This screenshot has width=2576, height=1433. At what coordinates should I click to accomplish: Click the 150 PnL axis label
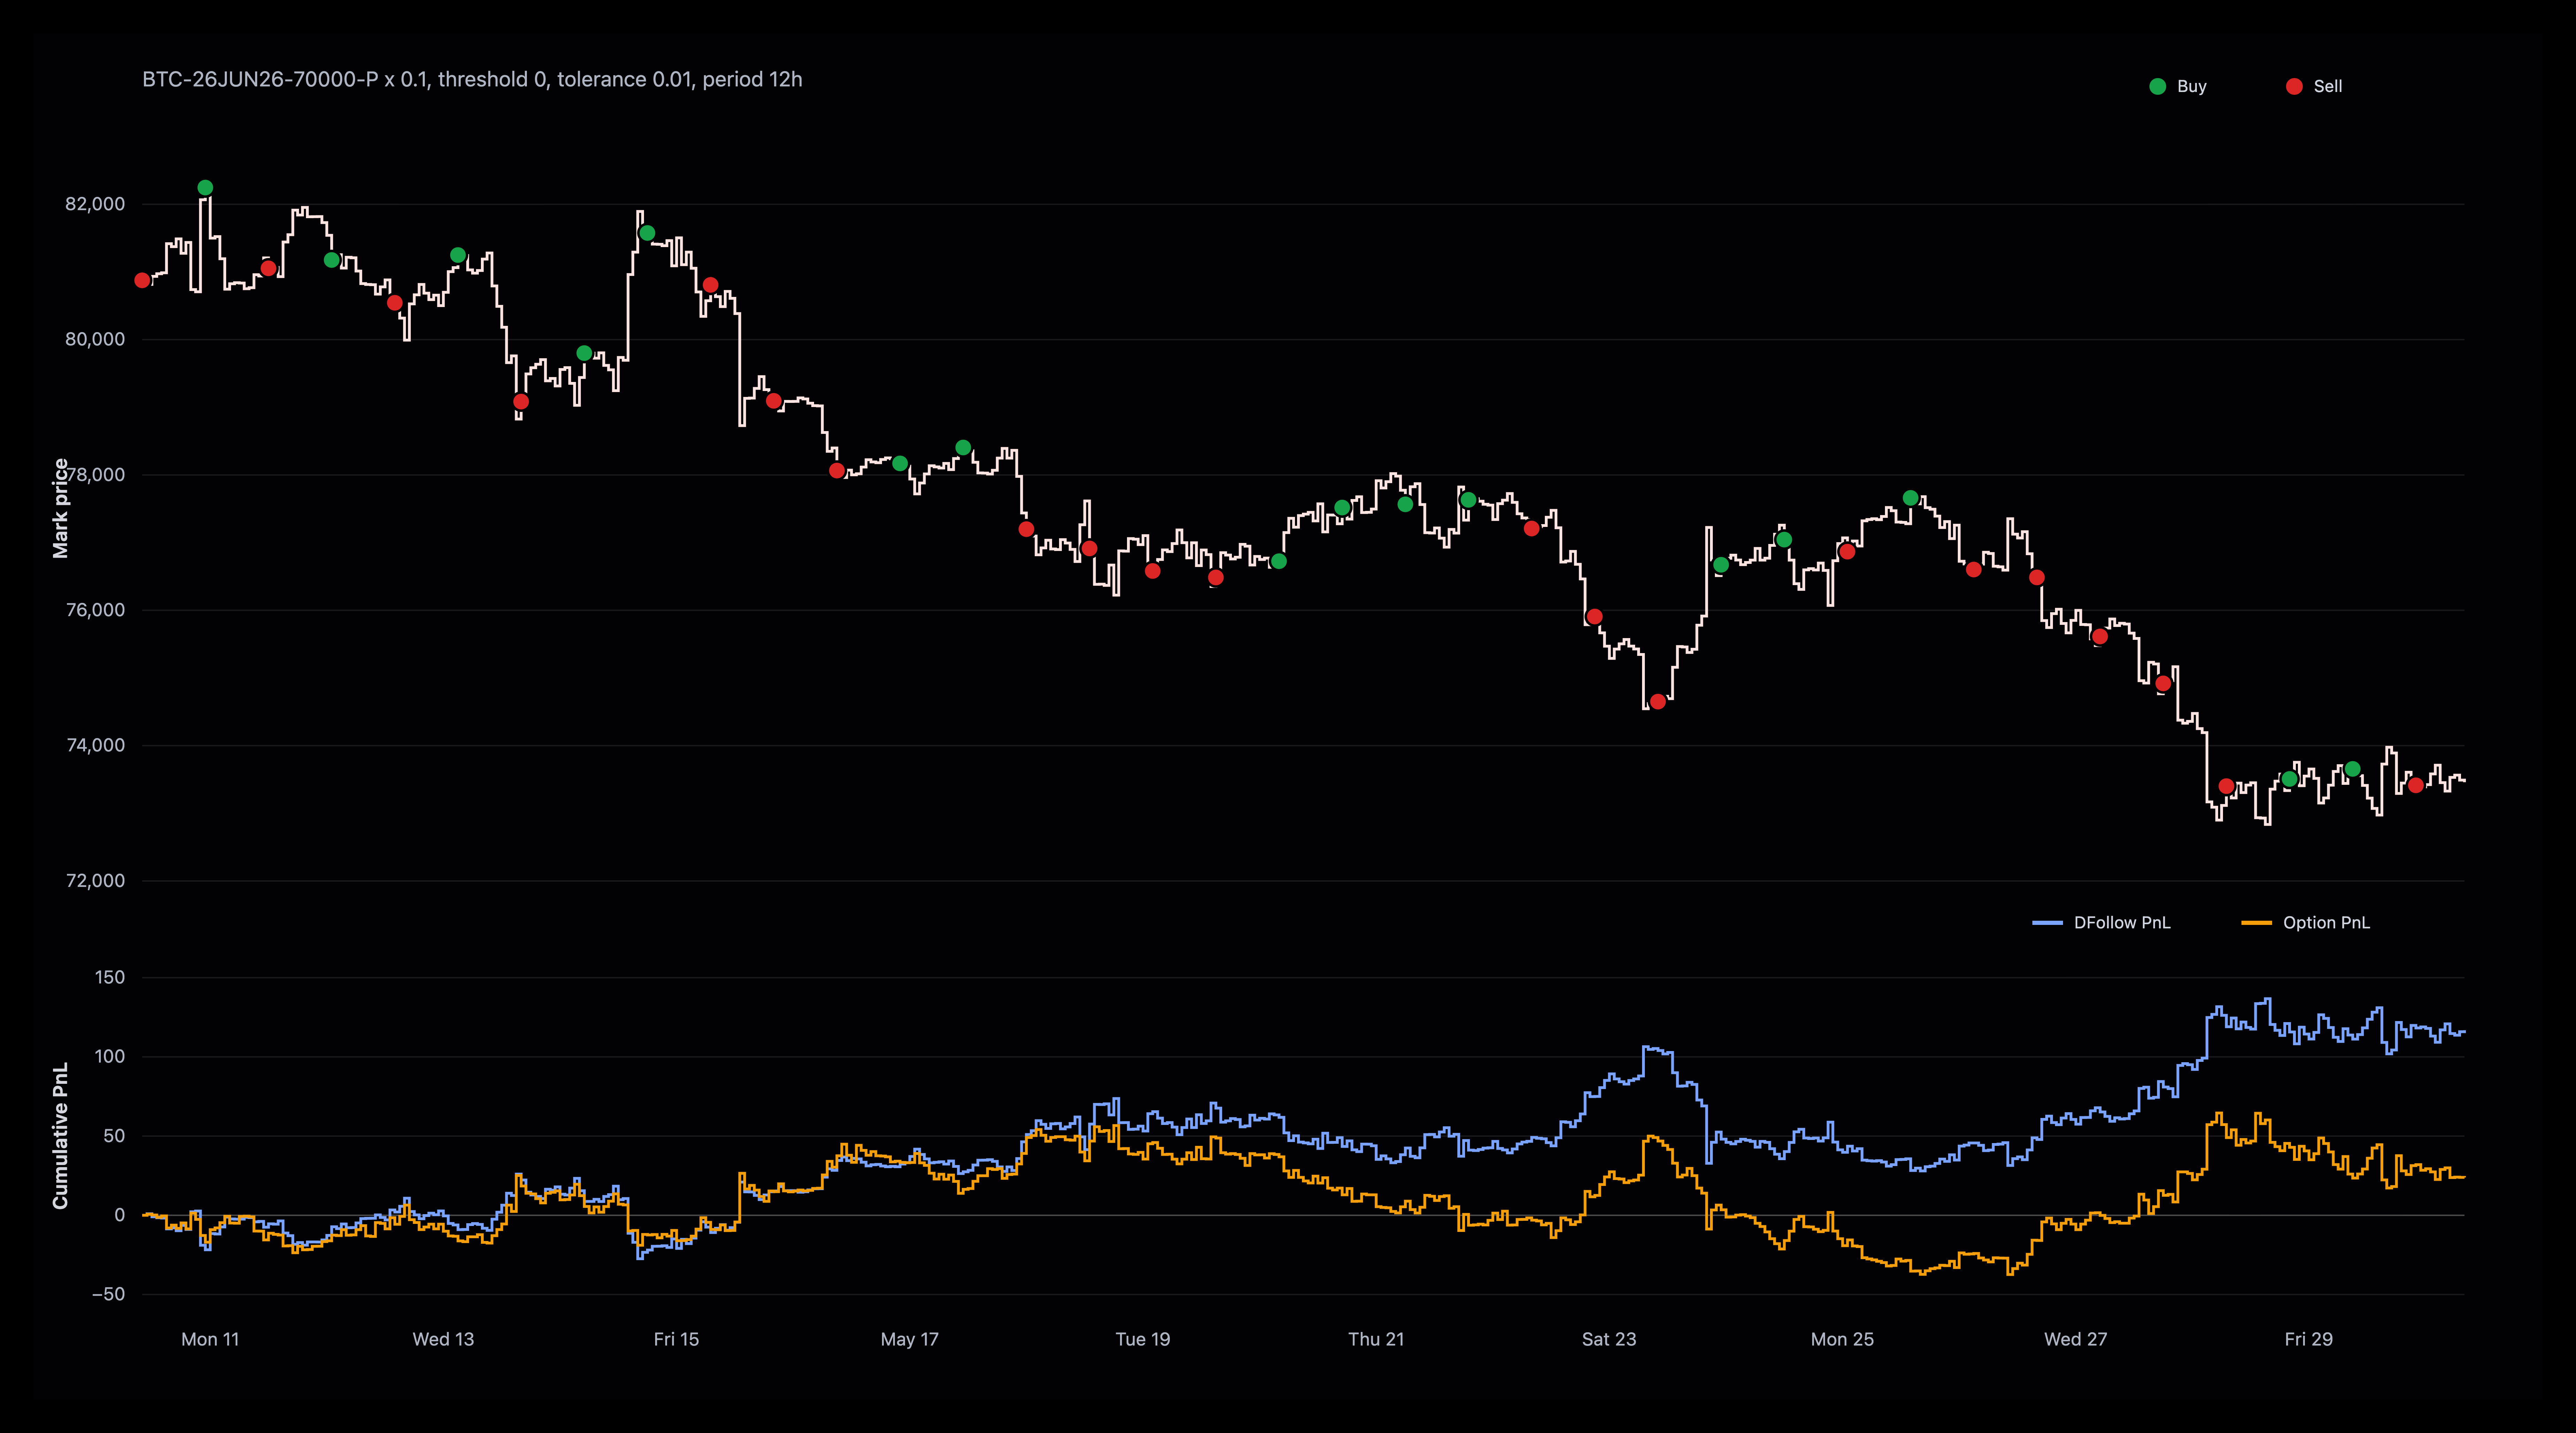pyautogui.click(x=110, y=977)
